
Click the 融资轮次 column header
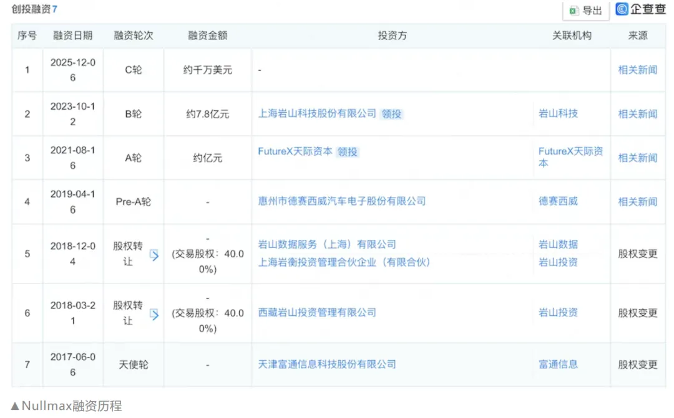134,36
